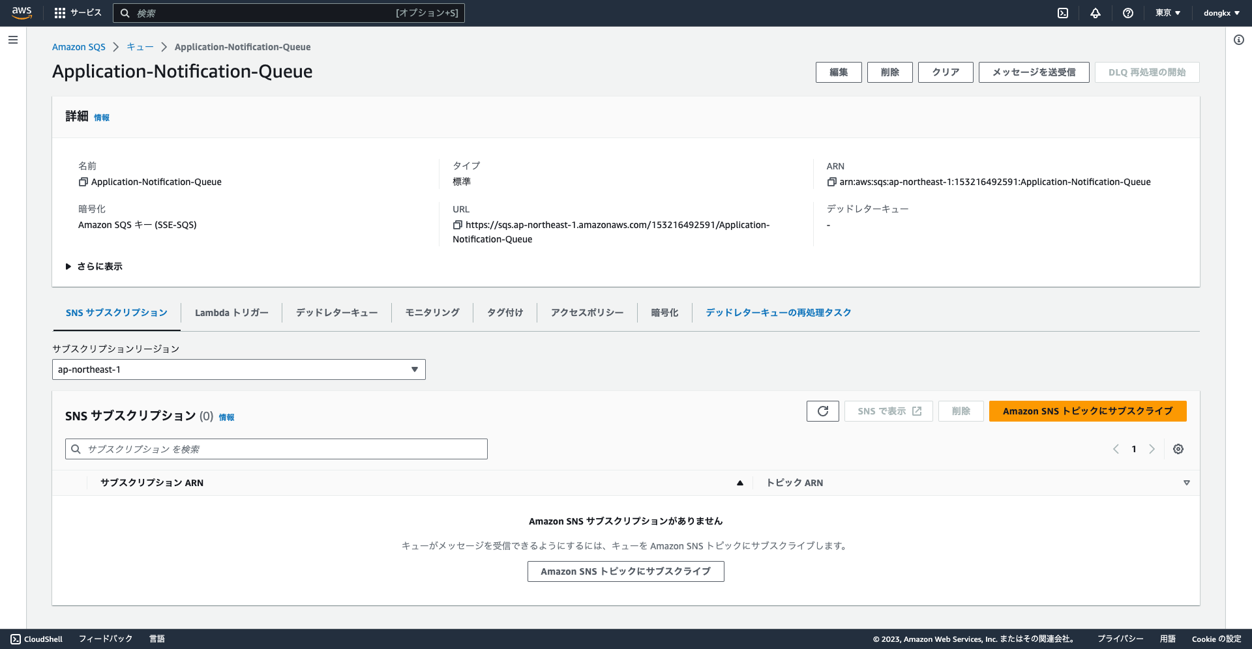Click the キュー breadcrumb link

click(140, 47)
